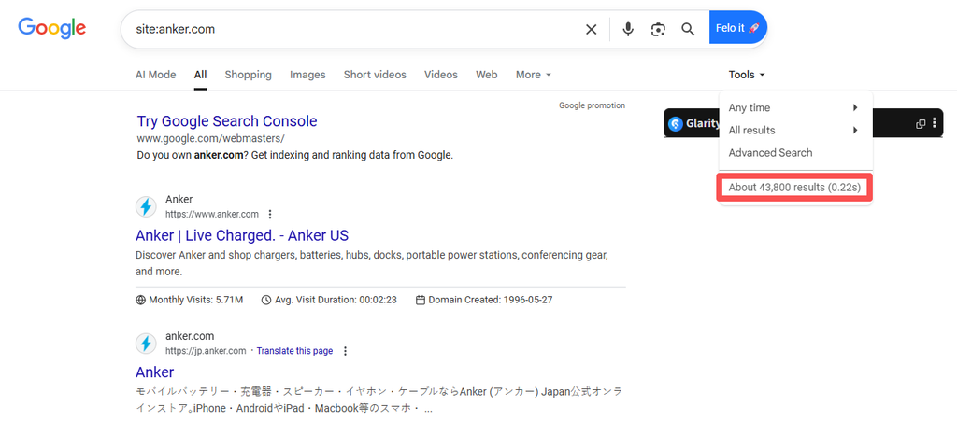Open the Images tab
The image size is (957, 421).
tap(307, 75)
